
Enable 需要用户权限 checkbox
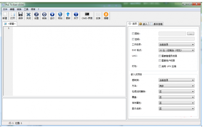[160, 60]
